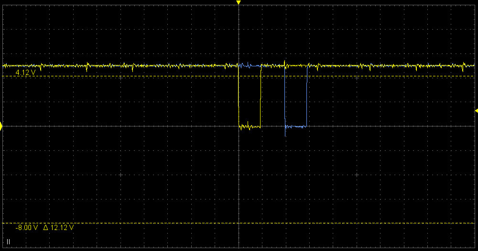Click the trigger position marker at top
Image resolution: width=478 pixels, height=251 pixels.
coord(239,3)
